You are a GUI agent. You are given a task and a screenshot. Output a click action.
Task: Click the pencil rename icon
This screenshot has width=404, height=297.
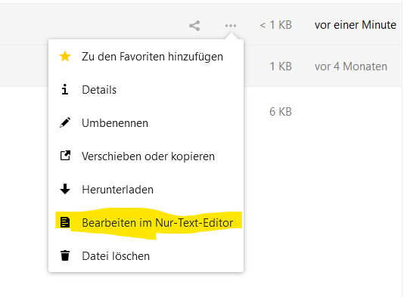[x=65, y=122]
